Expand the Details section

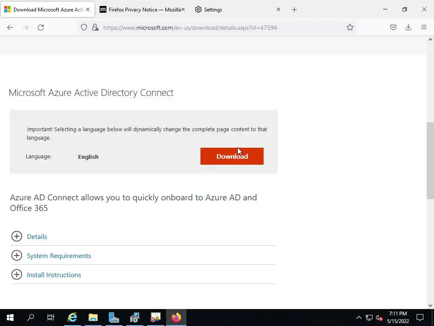click(x=17, y=236)
